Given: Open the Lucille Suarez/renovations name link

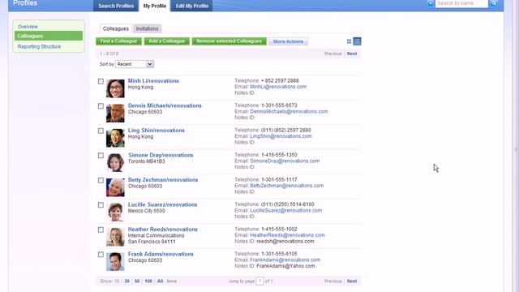Looking at the screenshot, I should pyautogui.click(x=162, y=204).
